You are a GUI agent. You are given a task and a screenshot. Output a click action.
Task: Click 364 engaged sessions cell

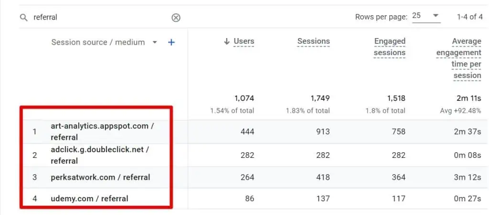tap(399, 177)
